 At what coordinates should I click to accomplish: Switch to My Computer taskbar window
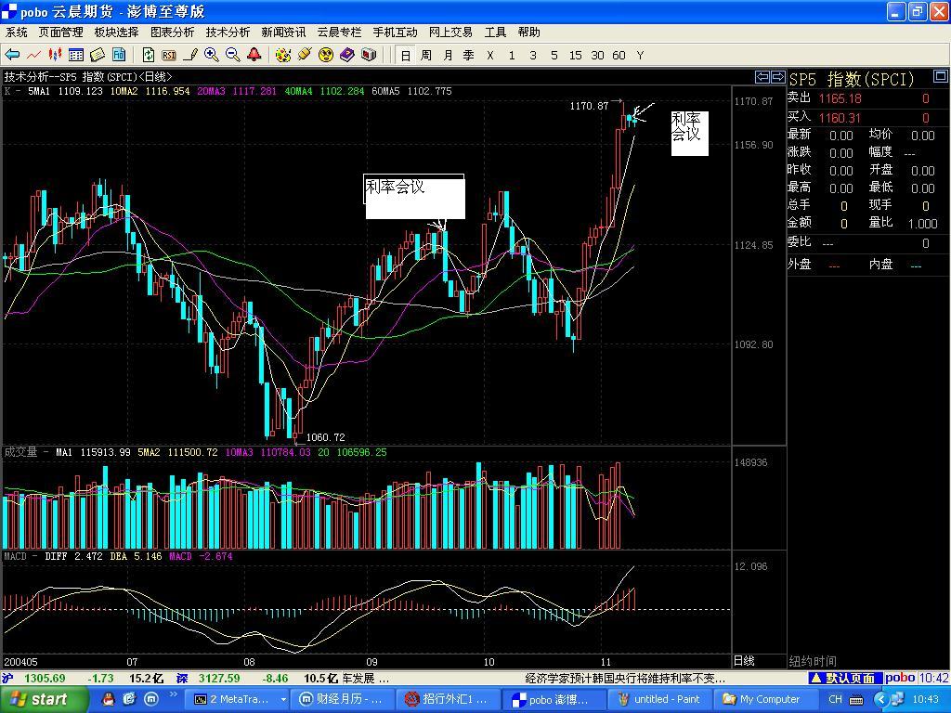(764, 699)
